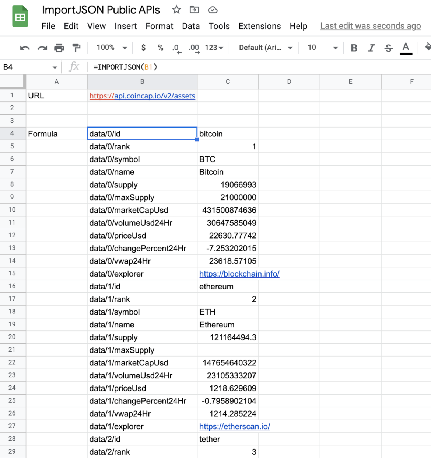Star the ImportJSON Public APIs spreadsheet
431x458 pixels.
pos(176,10)
